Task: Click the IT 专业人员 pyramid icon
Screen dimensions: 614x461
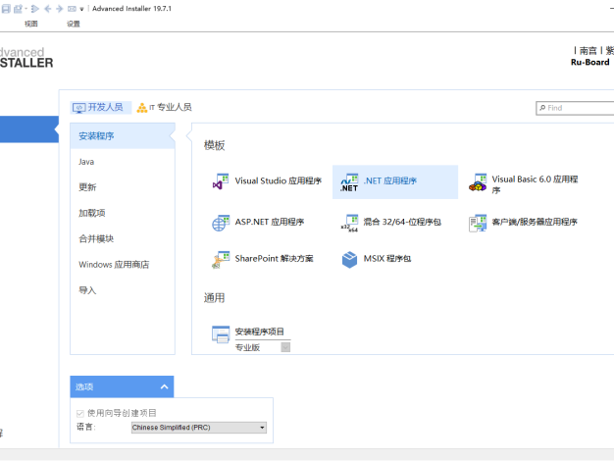Action: (x=142, y=108)
